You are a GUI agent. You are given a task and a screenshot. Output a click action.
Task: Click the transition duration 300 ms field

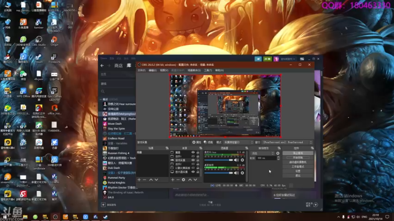266,158
